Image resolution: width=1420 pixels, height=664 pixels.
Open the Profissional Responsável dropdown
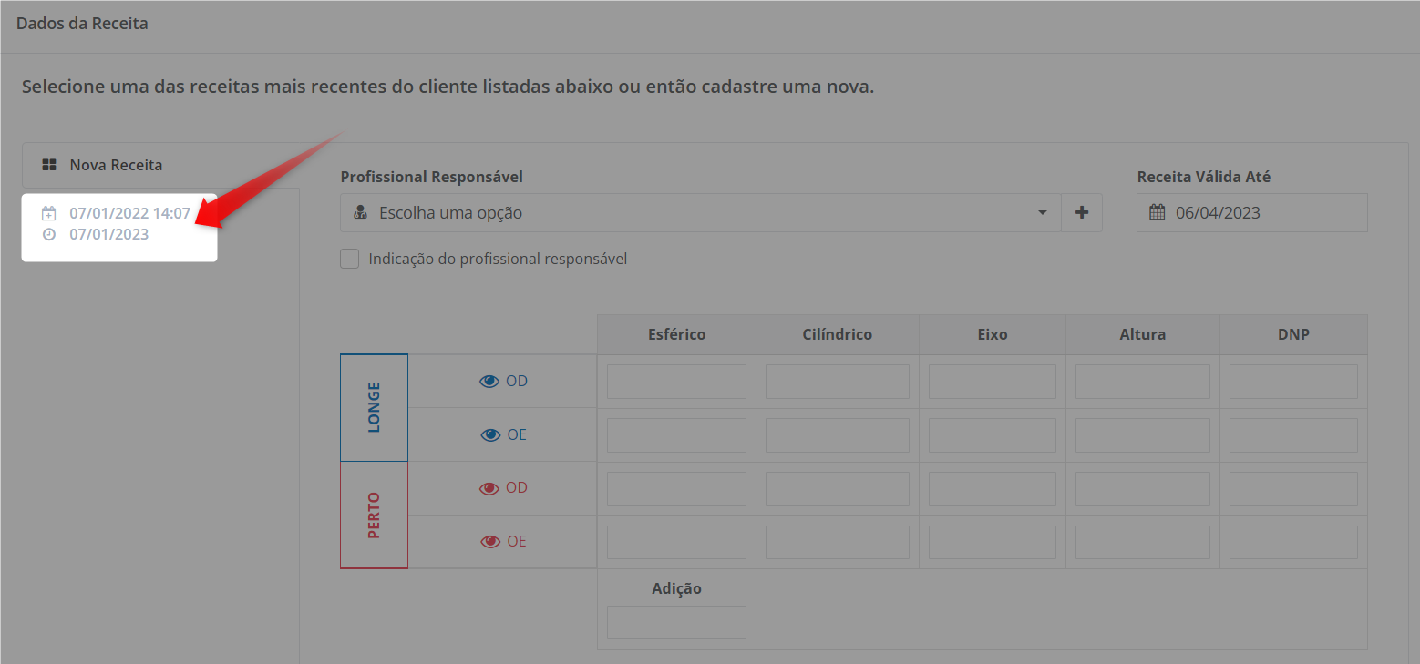tap(700, 212)
